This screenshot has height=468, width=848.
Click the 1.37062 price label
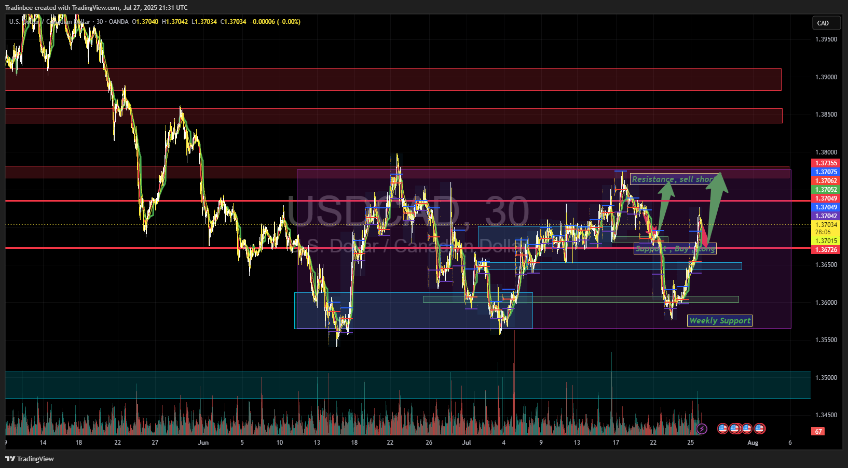tap(826, 181)
